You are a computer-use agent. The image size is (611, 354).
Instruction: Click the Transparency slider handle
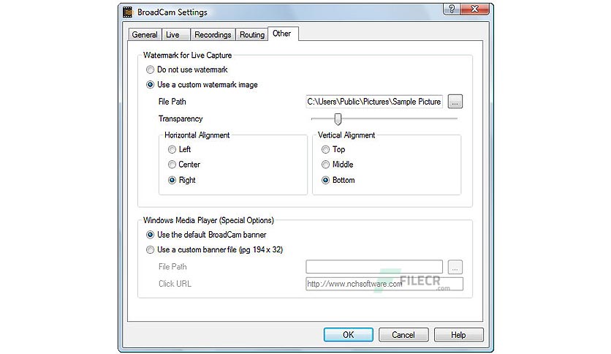tap(338, 119)
